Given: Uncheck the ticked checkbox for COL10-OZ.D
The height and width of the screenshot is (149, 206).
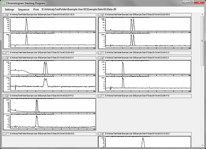Looking at the screenshot, I should click(103, 134).
